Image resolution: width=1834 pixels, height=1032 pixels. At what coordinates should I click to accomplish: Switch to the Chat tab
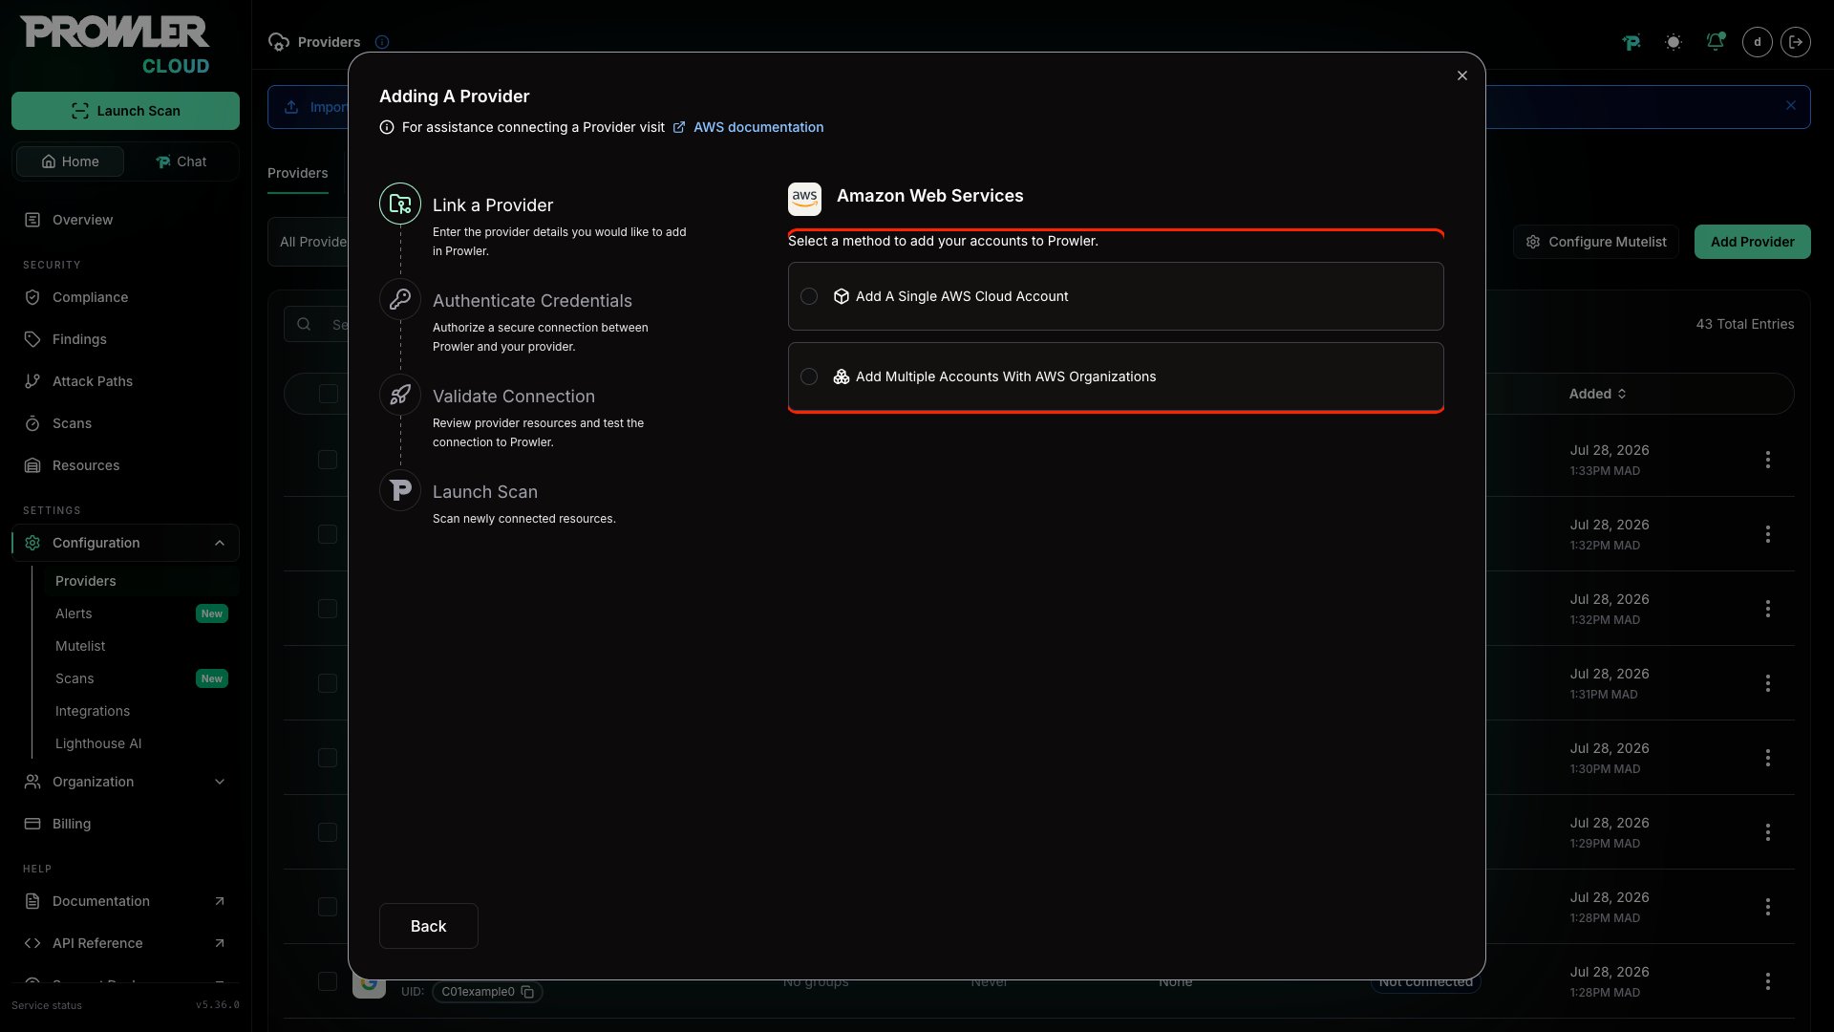[181, 161]
